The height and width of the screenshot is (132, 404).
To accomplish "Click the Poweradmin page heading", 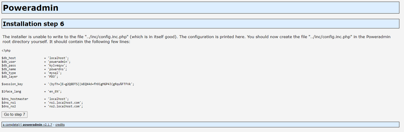I will point(31,8).
